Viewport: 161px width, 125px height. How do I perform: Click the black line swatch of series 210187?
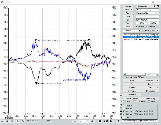coord(125,35)
